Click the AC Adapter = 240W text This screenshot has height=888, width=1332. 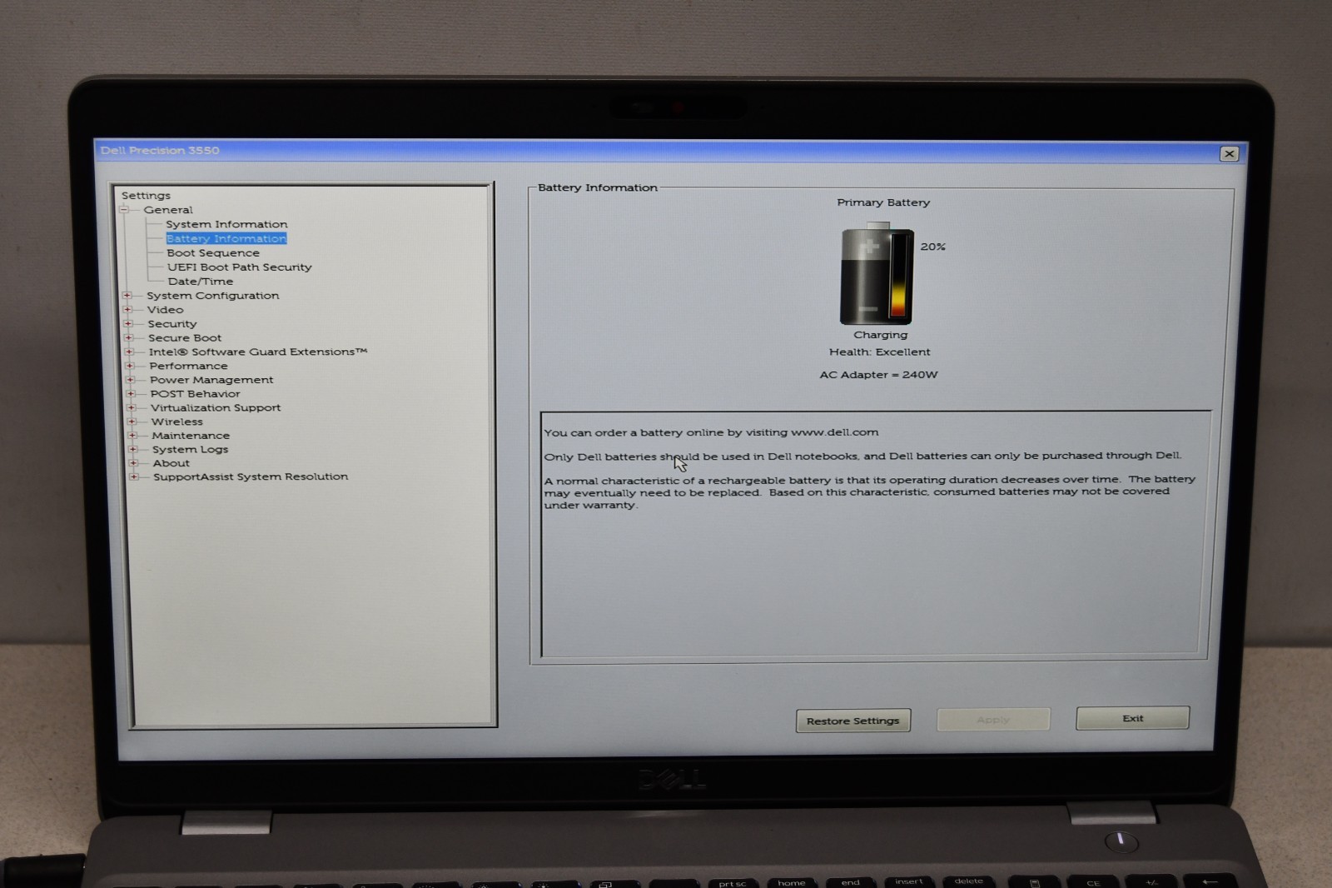pyautogui.click(x=879, y=375)
